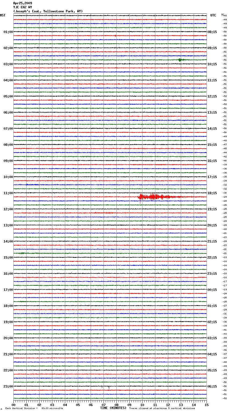Click the 12:15 UTC time label

click(x=212, y=96)
